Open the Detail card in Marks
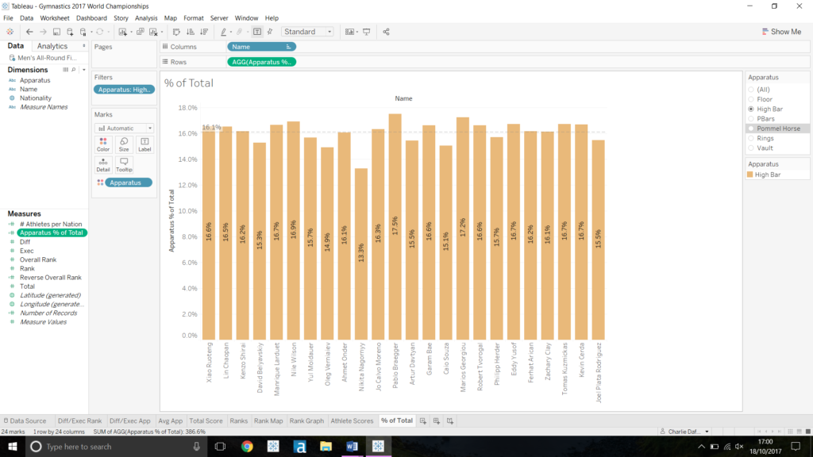 (103, 165)
